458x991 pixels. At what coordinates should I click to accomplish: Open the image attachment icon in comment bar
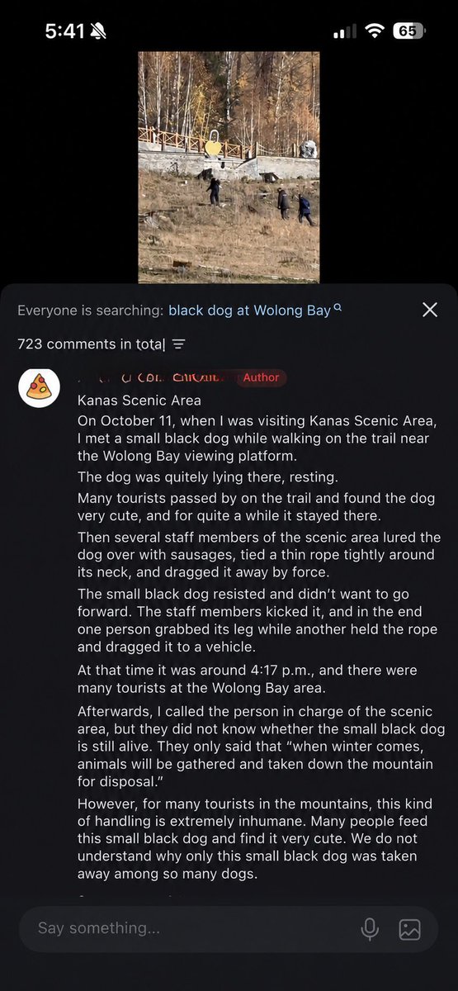[x=410, y=929]
